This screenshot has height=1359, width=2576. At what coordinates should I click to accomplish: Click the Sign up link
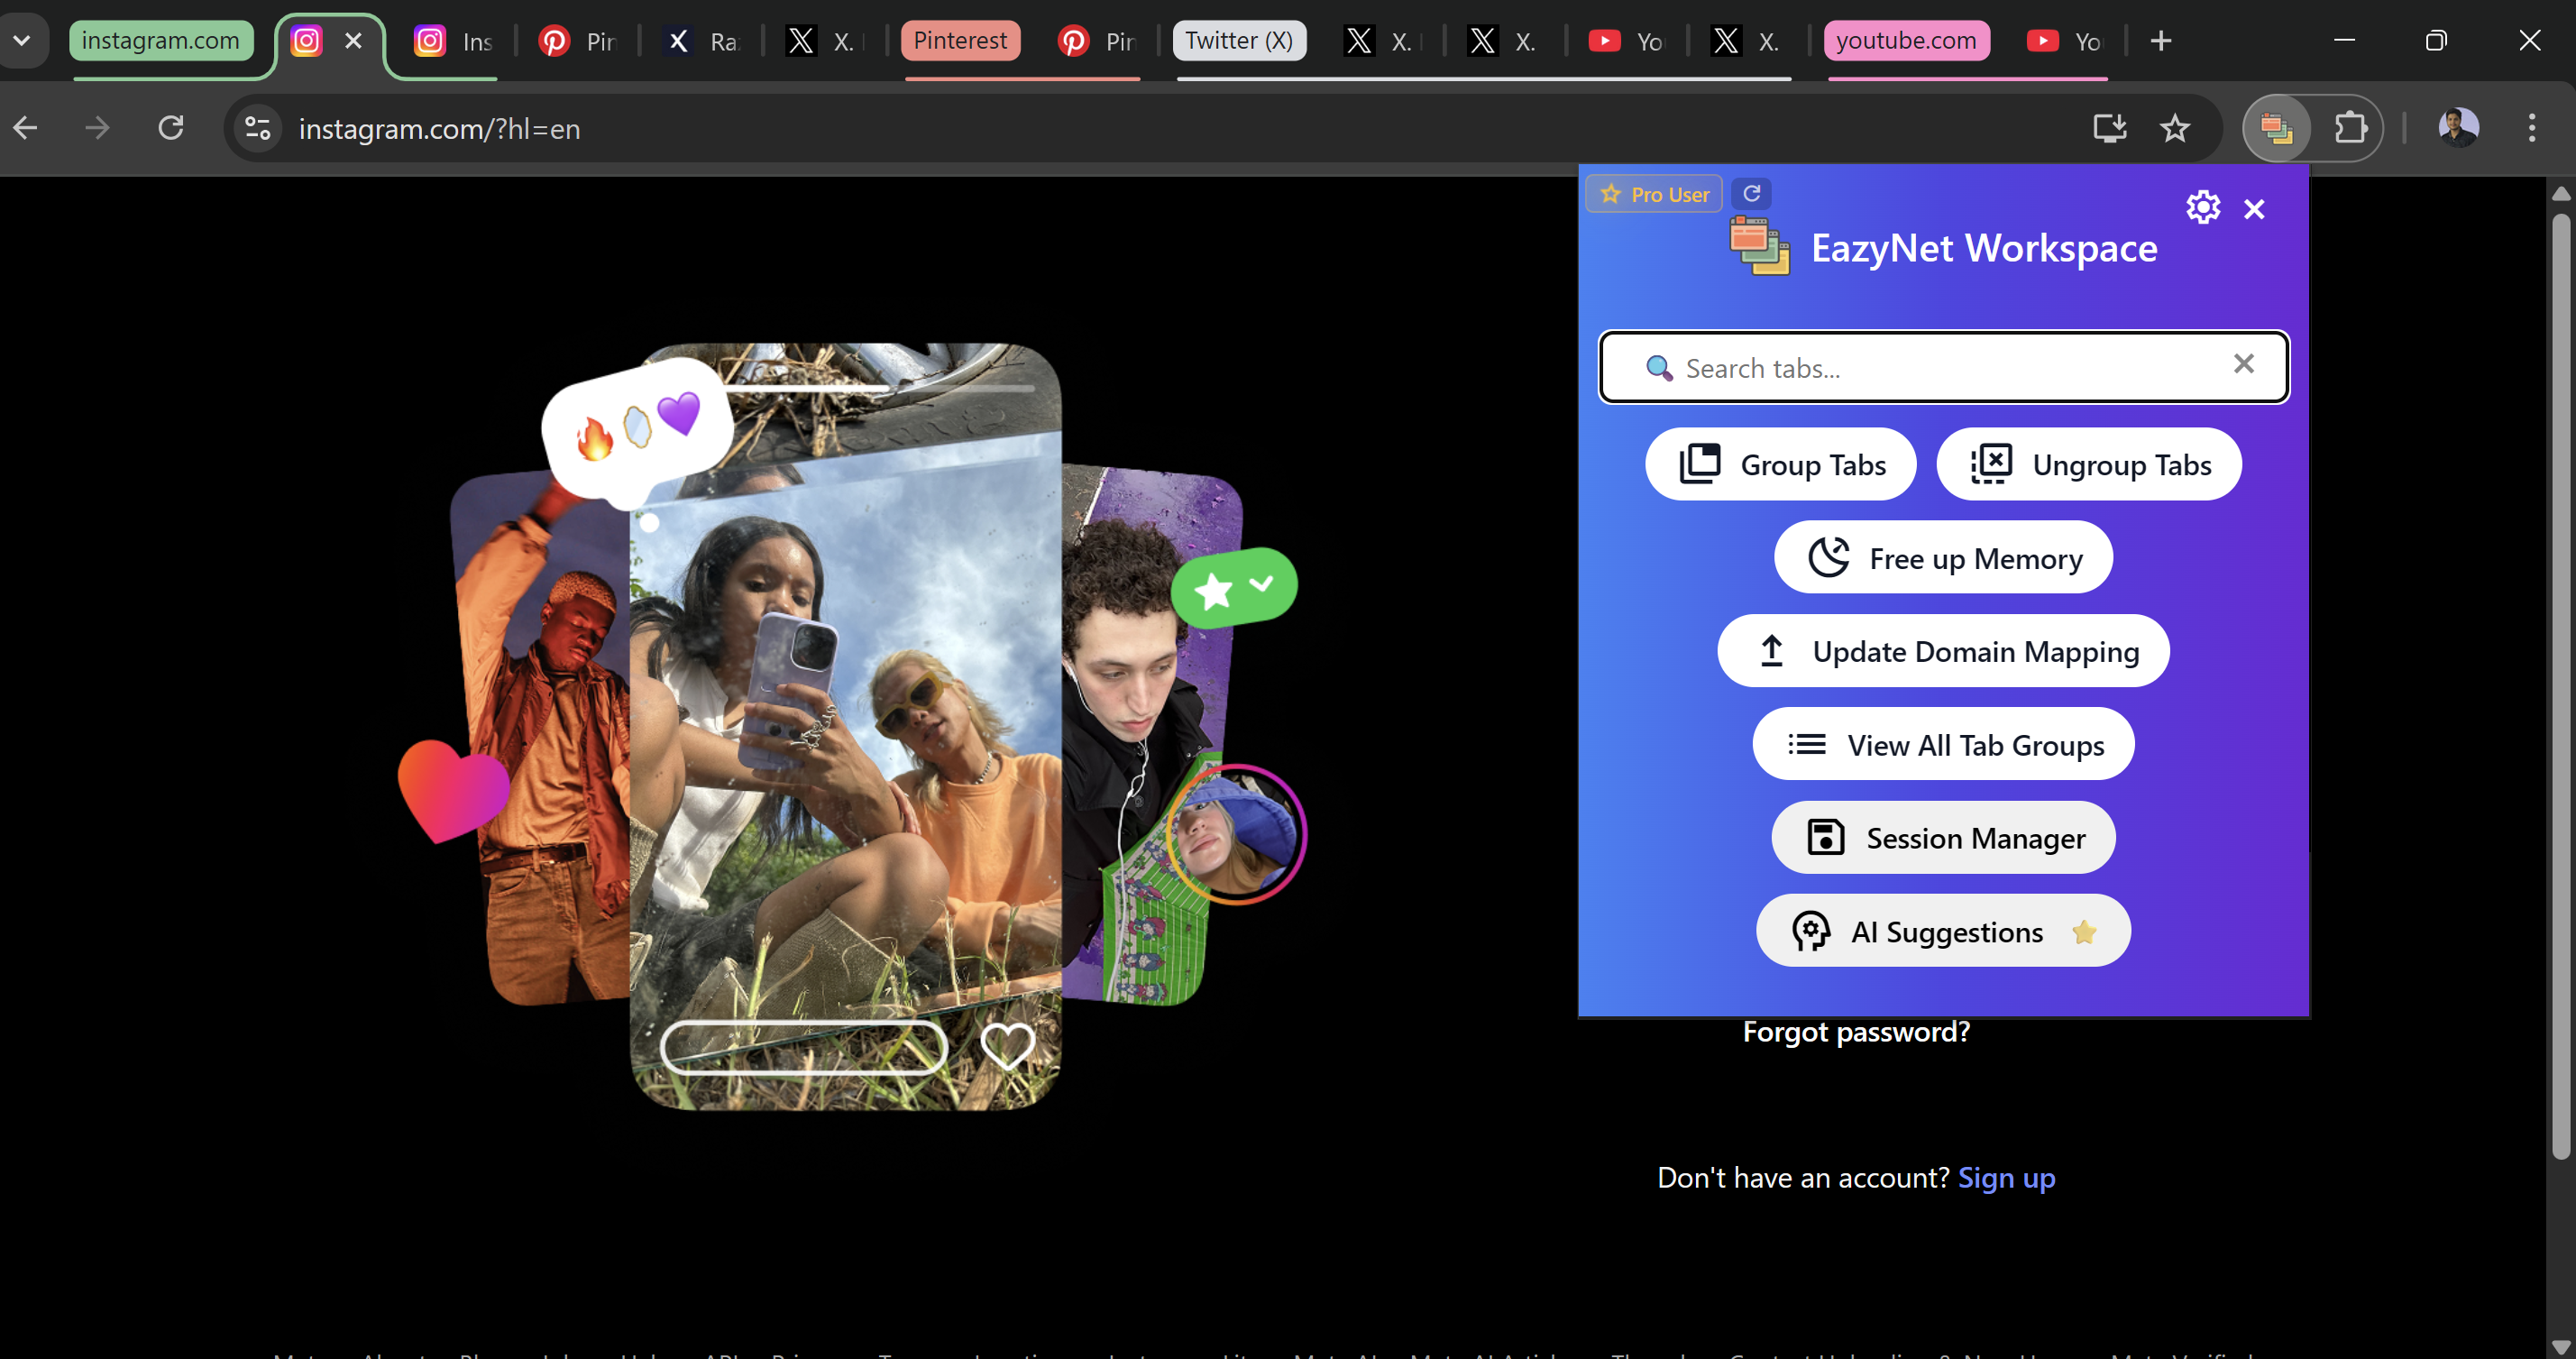coord(2005,1177)
